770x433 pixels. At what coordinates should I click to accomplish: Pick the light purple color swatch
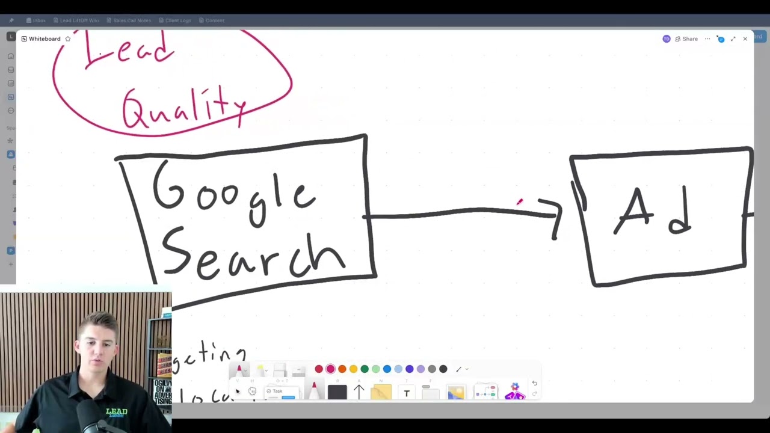[420, 369]
